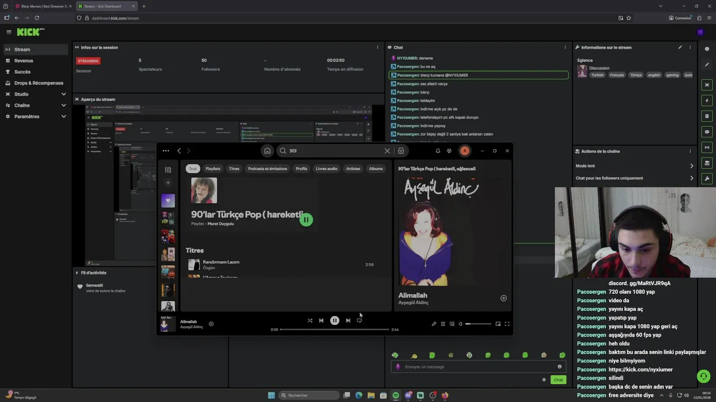Image resolution: width=716 pixels, height=402 pixels.
Task: Open Spotify browse icon beside search
Action: tap(401, 151)
